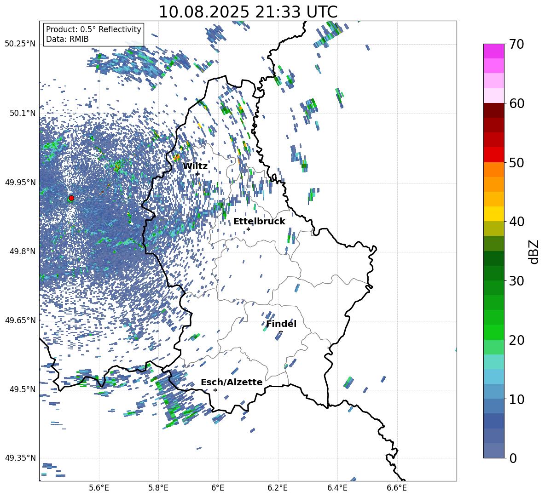This screenshot has height=497, width=545.
Task: Click the 'Product: 0.5° Reflectivity' text
Action: point(93,29)
